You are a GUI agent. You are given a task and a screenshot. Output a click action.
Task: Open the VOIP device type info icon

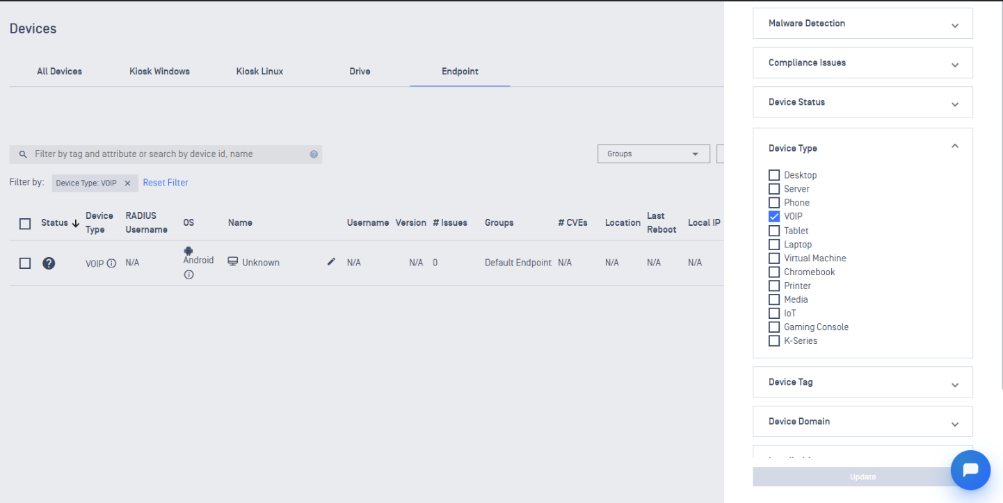111,263
